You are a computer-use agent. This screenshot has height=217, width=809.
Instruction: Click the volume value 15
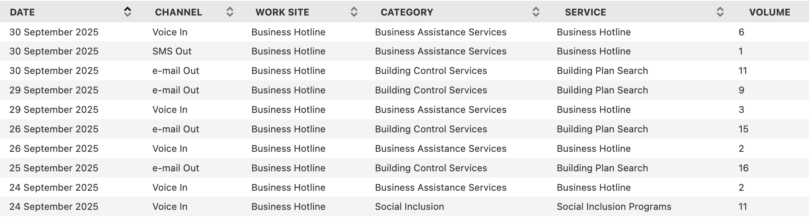coord(743,129)
